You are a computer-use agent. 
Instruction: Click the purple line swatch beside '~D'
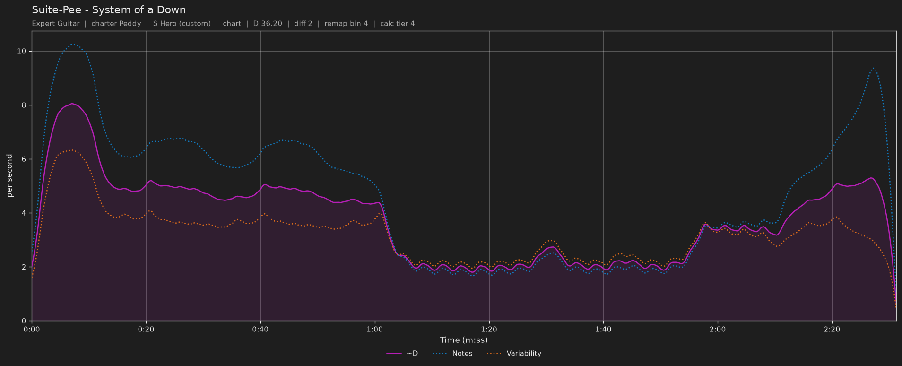[394, 354]
